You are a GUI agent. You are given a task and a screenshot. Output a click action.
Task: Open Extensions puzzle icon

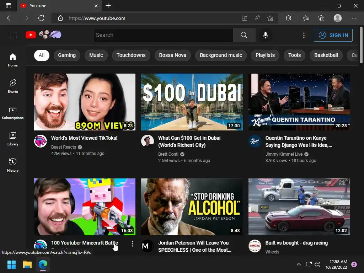tap(288, 18)
